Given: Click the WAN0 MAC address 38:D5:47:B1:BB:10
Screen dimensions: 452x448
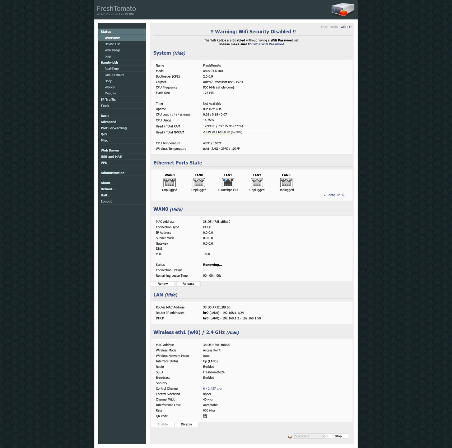Looking at the screenshot, I should [x=217, y=222].
